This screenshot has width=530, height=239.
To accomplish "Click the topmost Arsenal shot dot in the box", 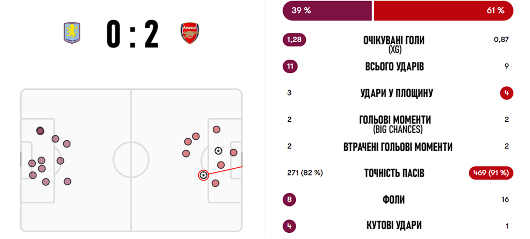I will click(217, 130).
